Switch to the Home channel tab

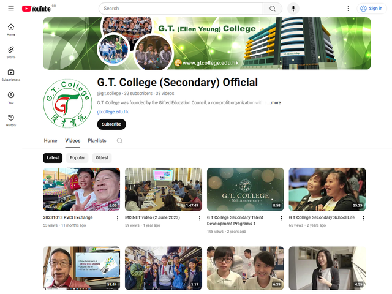(50, 141)
